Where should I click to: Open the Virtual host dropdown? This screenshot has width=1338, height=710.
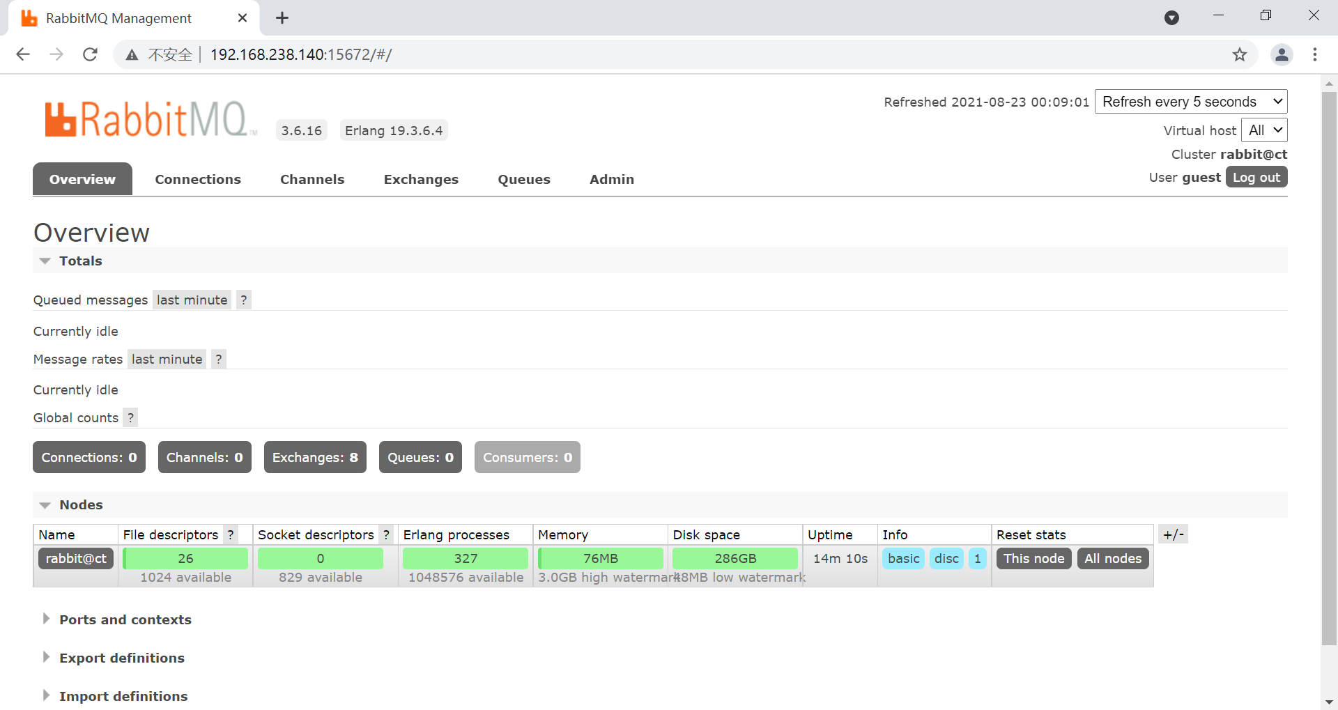pyautogui.click(x=1264, y=130)
